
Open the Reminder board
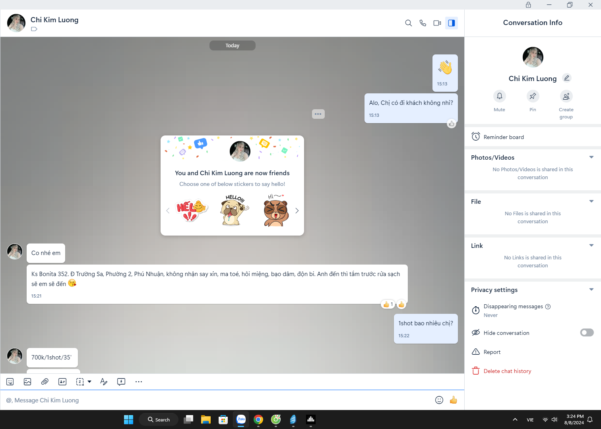[x=503, y=137]
